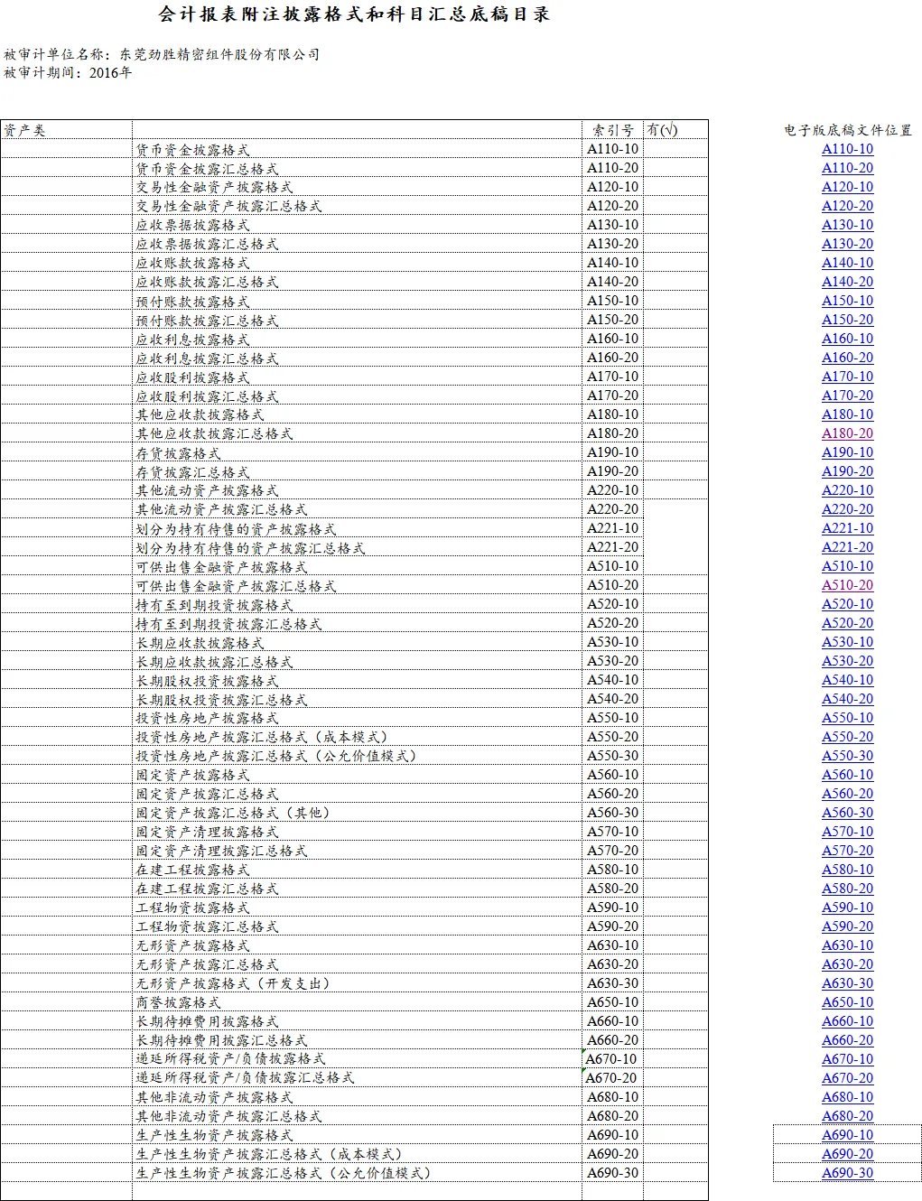Select 生产性生物资产披露汇总格式（公允价值模式） cell
This screenshot has height=1201, width=922.
[357, 1173]
